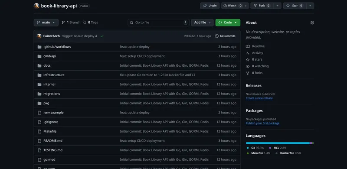Click the commit hash c9137d2

(189, 36)
